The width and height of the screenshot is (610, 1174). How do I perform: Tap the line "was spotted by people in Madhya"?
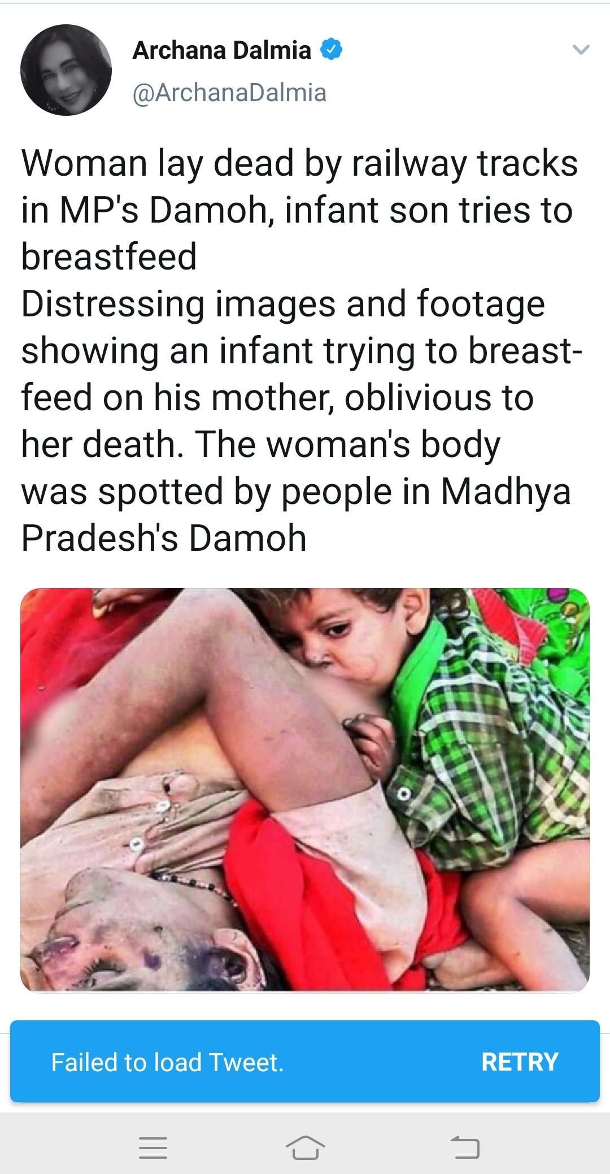click(296, 492)
